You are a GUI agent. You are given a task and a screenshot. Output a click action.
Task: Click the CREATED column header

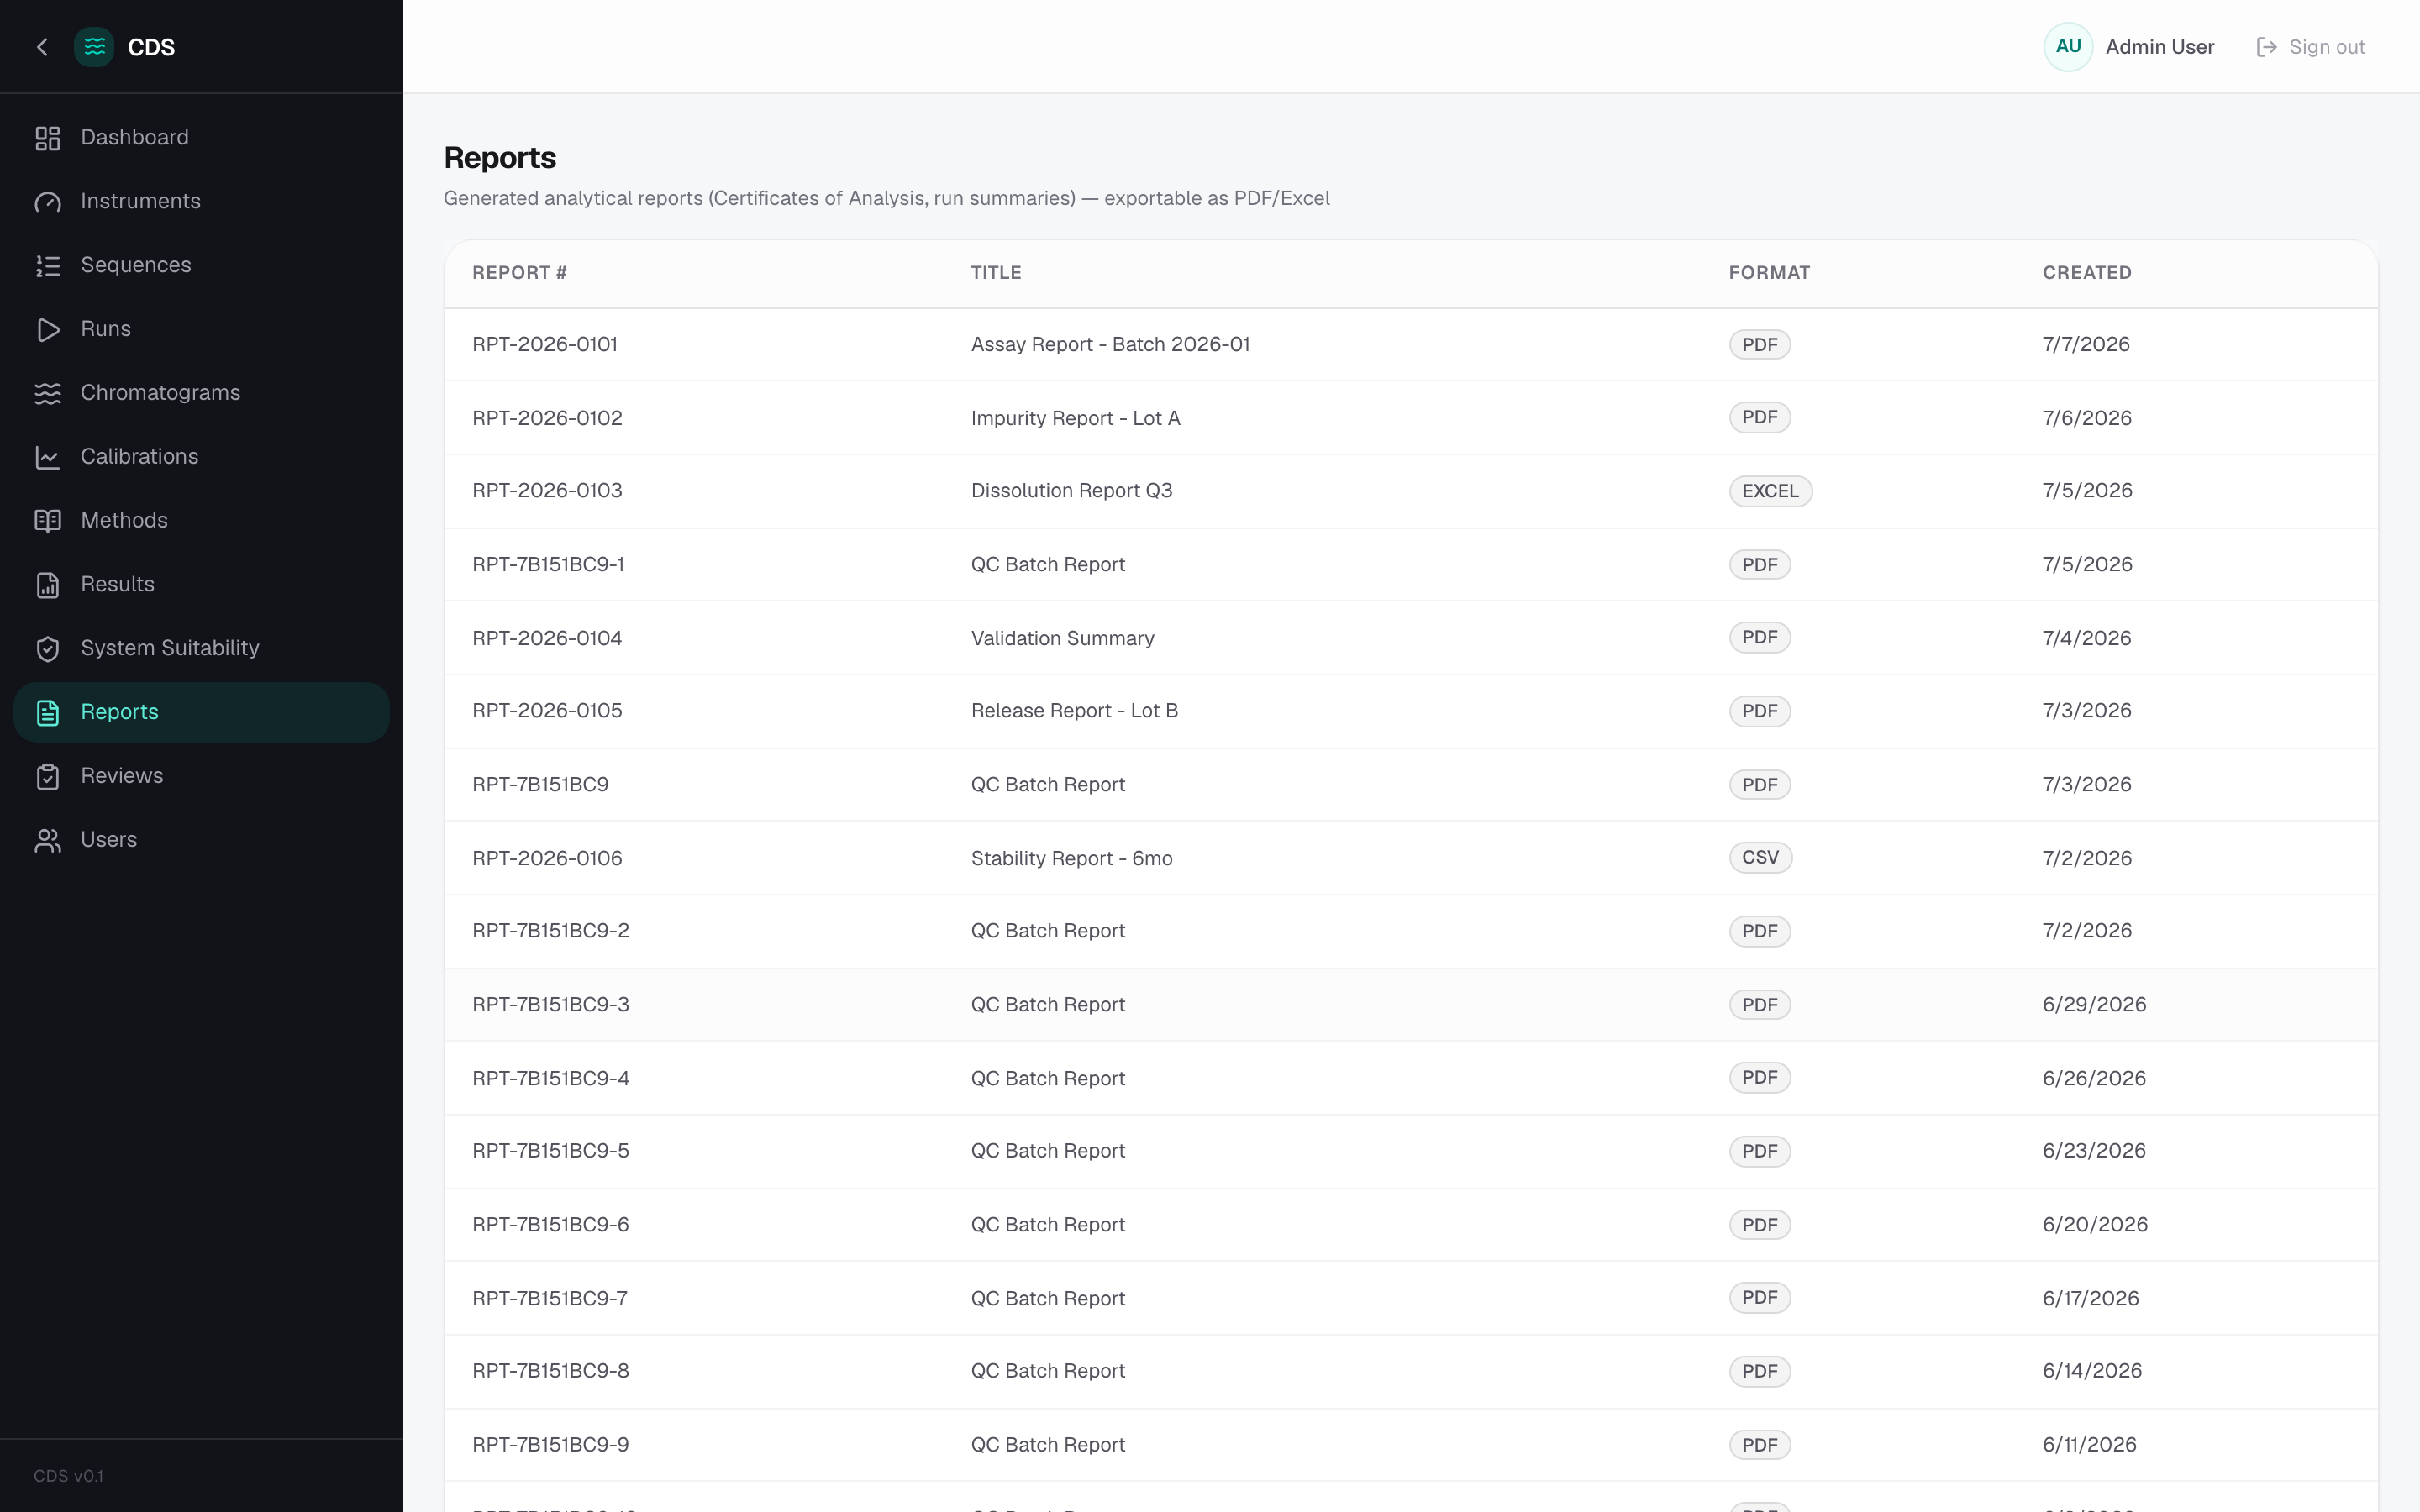click(2087, 273)
